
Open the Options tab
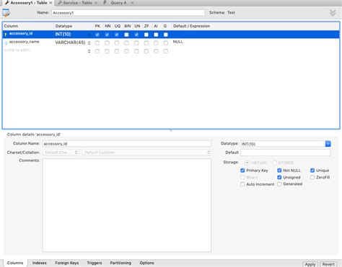coord(146,263)
